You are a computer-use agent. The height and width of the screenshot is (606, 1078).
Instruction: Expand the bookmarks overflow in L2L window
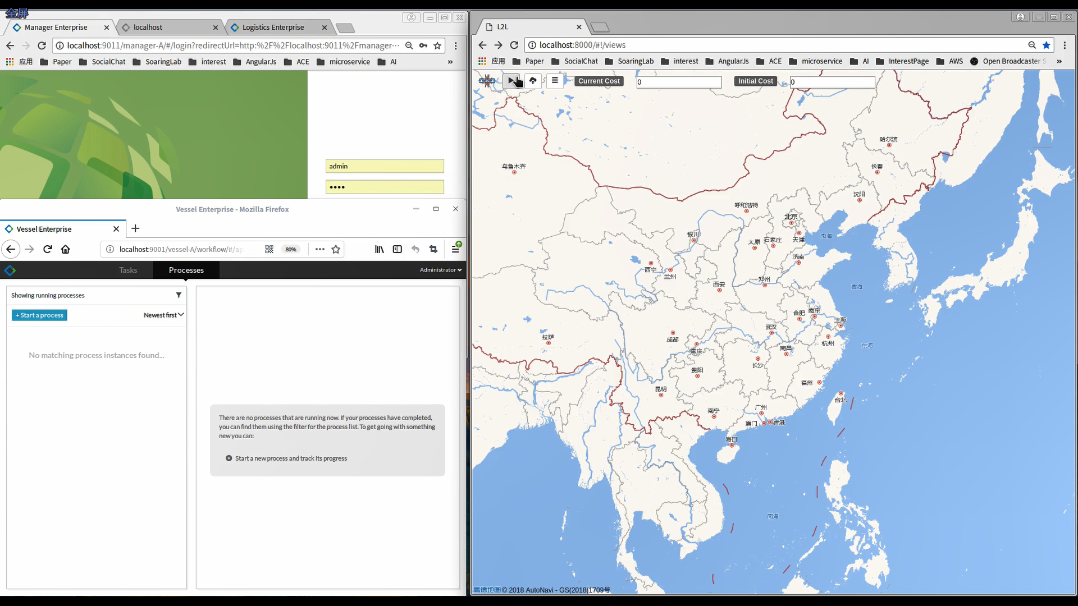(1059, 61)
